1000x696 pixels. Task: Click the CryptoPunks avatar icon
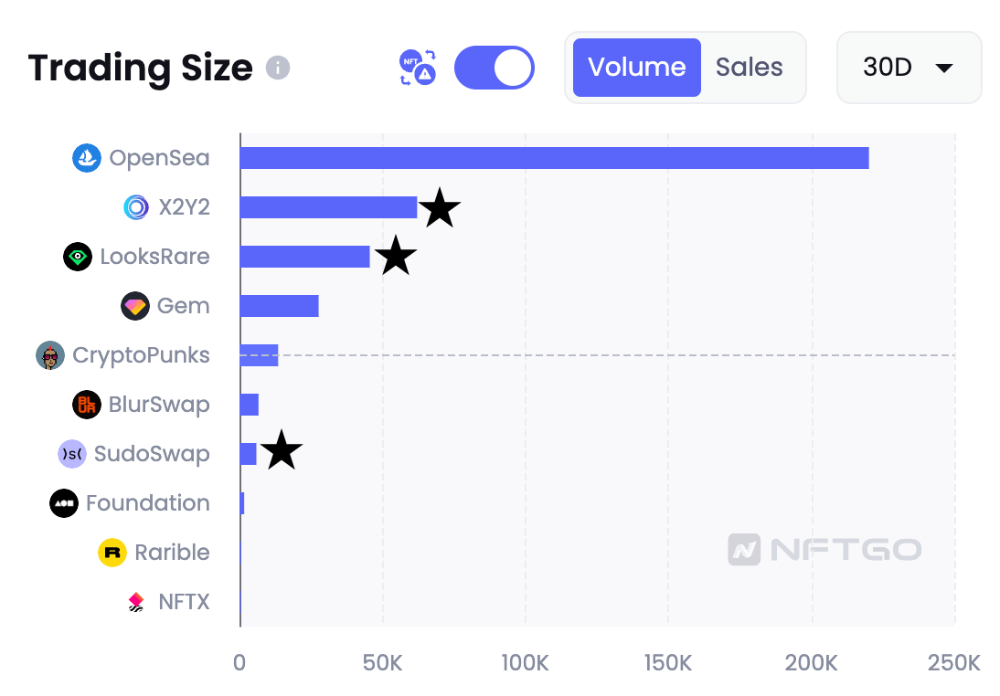click(x=49, y=355)
